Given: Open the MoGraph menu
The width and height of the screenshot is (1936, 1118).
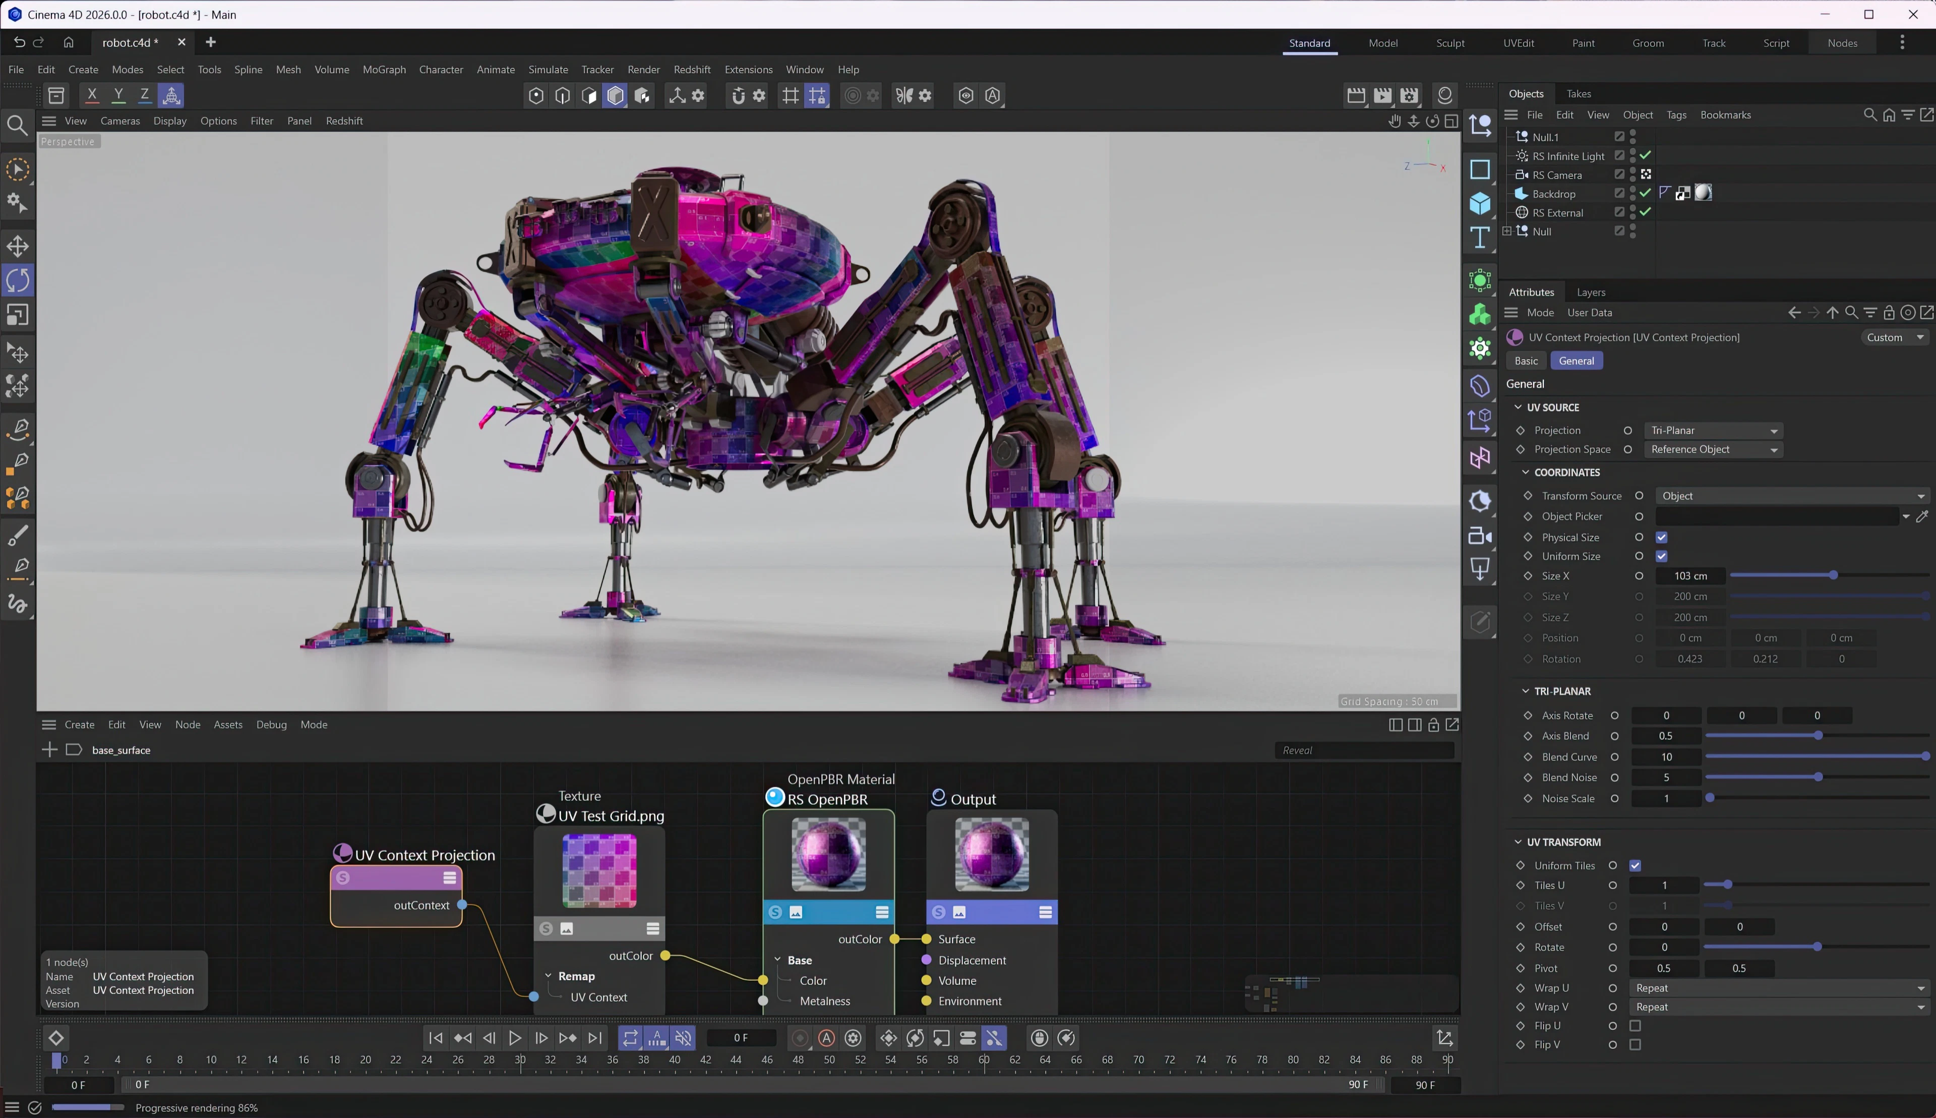Looking at the screenshot, I should pyautogui.click(x=384, y=69).
